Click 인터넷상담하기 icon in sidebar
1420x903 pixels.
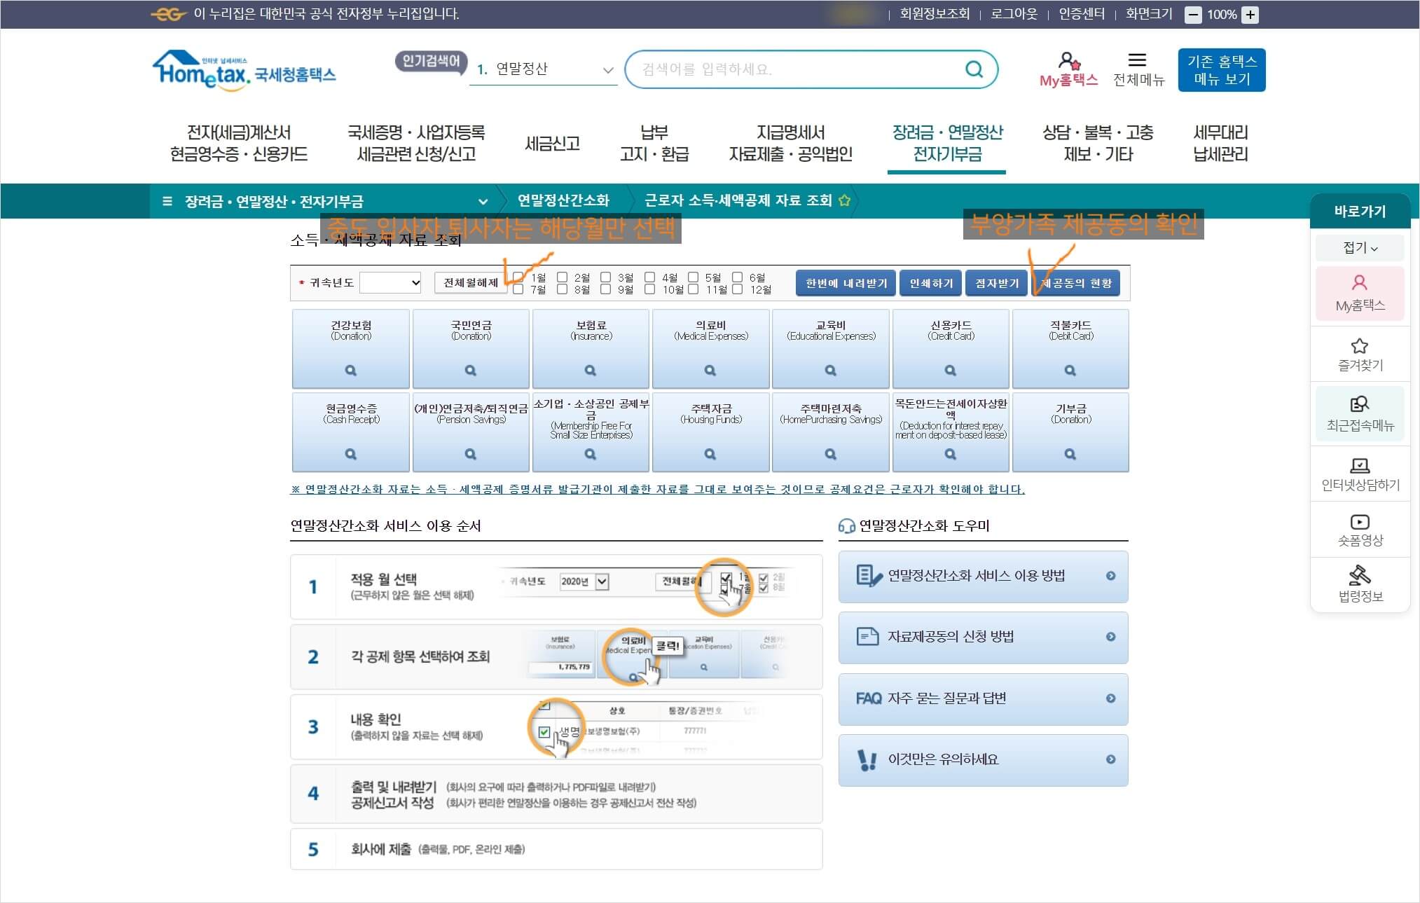[x=1359, y=466]
